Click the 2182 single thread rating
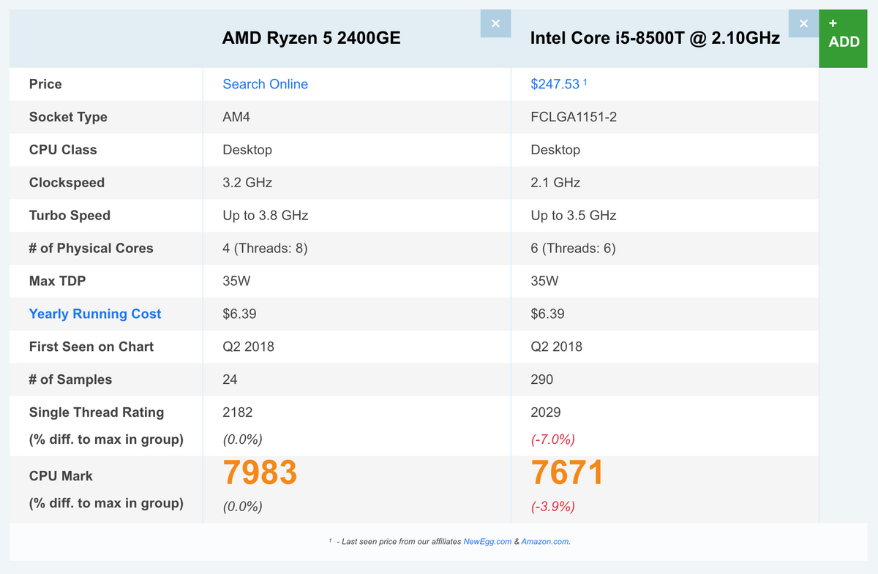The image size is (878, 574). [238, 412]
